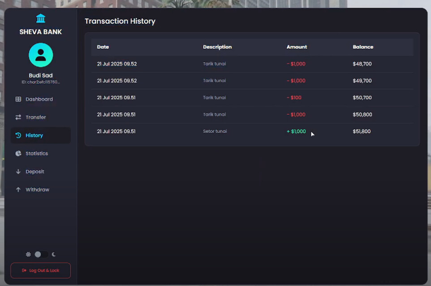The height and width of the screenshot is (286, 431).
Task: Select the Setor tunai +$1,000 transaction row
Action: coord(252,131)
